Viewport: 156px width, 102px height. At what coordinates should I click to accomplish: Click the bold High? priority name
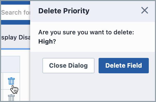(x=47, y=42)
